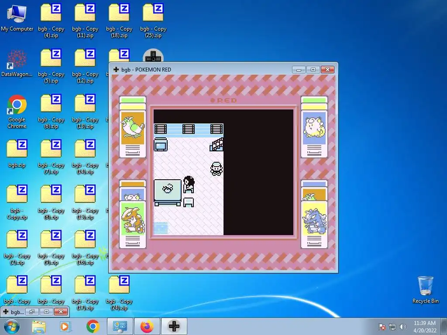
Task: Click the orange Kangaskhan border card
Action: 133,225
